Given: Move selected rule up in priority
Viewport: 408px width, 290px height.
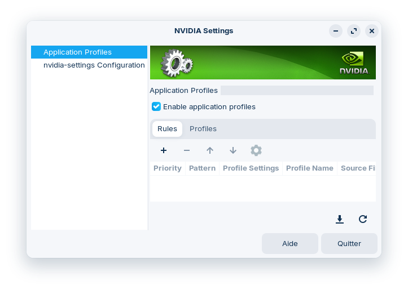Looking at the screenshot, I should click(x=210, y=150).
